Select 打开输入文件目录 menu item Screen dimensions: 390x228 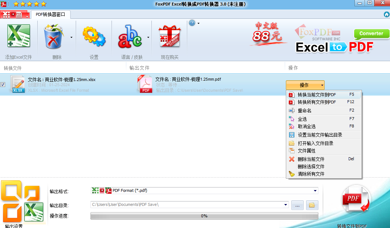pos(324,143)
